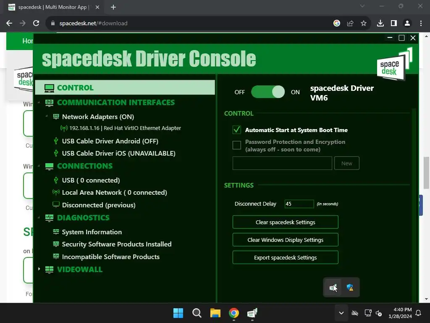The image size is (430, 323).
Task: Click the Disconnected (previous) monitor icon
Action: point(56,205)
